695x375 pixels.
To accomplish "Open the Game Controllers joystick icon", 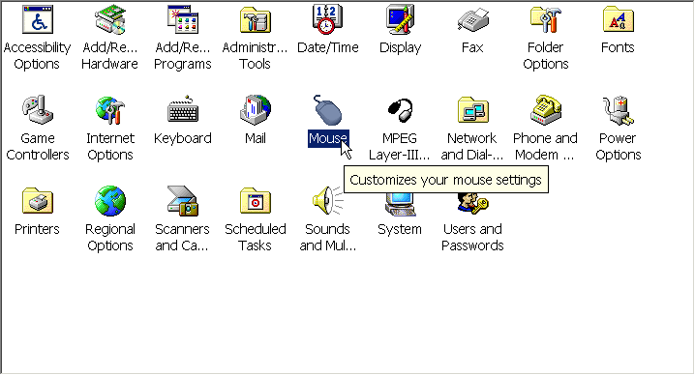I will [x=38, y=110].
